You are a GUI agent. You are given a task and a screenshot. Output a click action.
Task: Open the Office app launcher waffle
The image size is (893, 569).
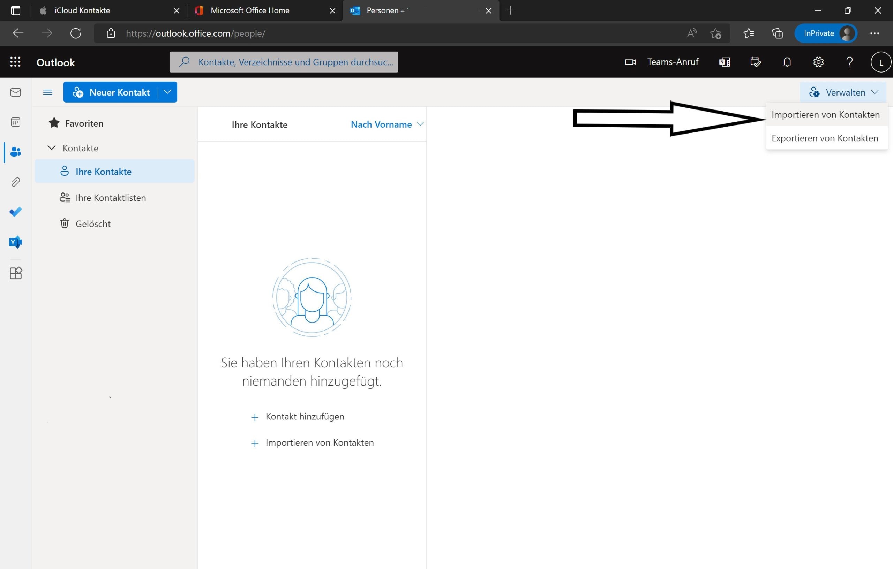pyautogui.click(x=15, y=62)
